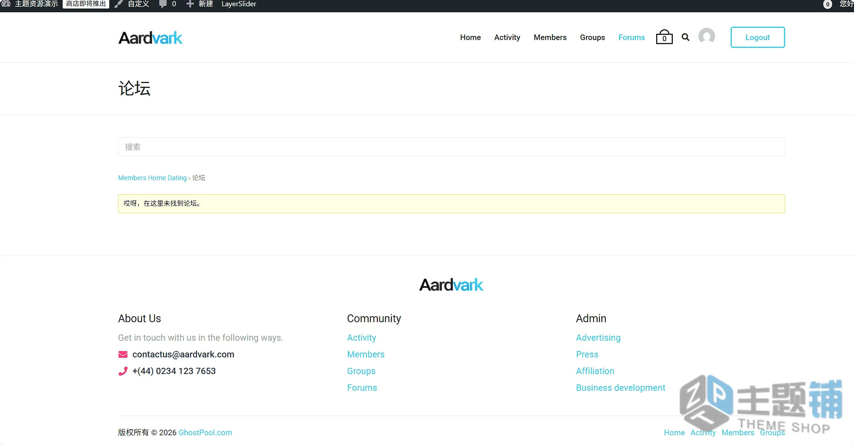Open the user avatar profile icon
Image resolution: width=854 pixels, height=446 pixels.
pyautogui.click(x=707, y=36)
